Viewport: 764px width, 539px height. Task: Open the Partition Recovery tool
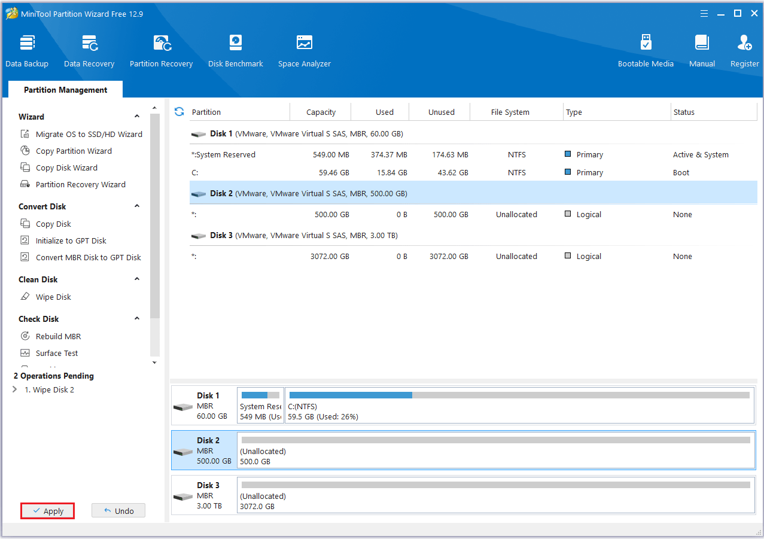(161, 51)
